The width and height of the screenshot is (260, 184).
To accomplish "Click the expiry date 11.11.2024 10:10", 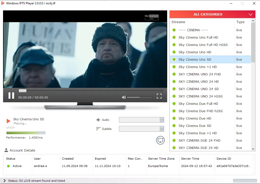I will 108,166.
